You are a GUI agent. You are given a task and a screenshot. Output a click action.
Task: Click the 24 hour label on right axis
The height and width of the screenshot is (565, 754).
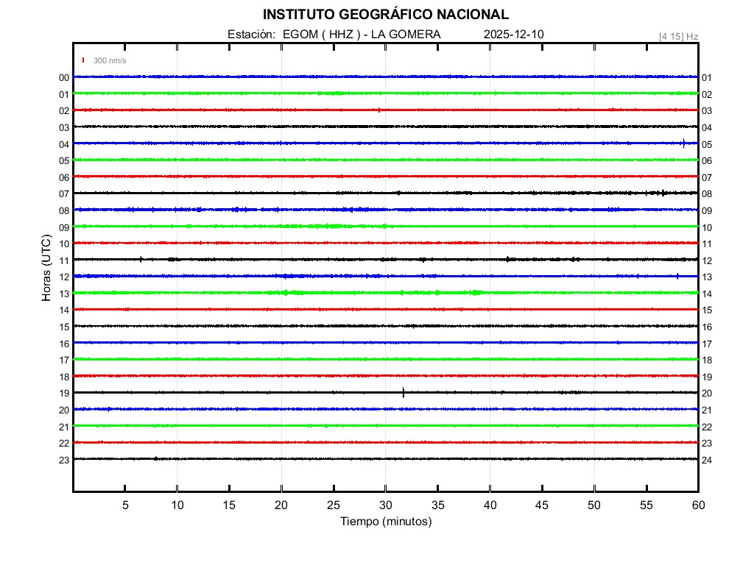(x=707, y=460)
